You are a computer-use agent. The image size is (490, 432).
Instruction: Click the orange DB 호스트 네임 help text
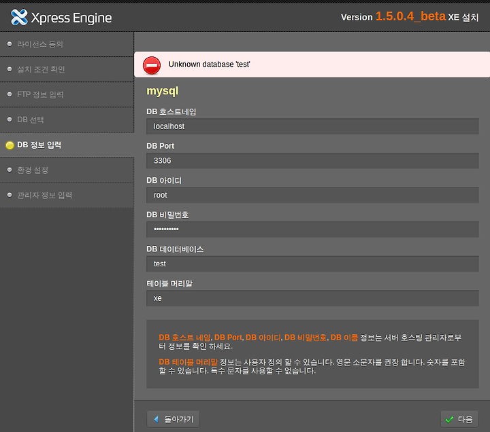point(184,338)
